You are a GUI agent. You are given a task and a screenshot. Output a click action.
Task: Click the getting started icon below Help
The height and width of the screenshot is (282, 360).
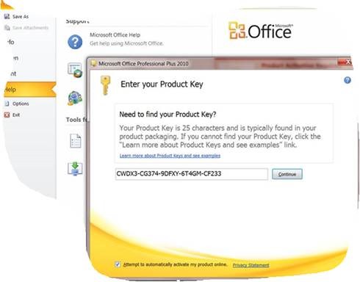75,70
